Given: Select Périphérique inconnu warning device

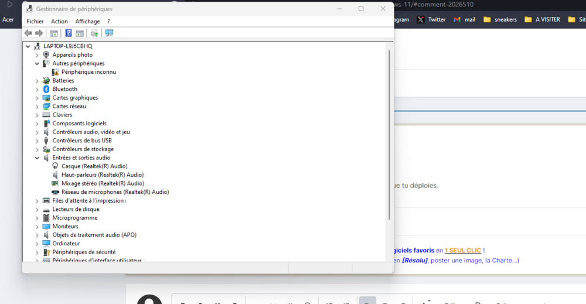Looking at the screenshot, I should (88, 72).
